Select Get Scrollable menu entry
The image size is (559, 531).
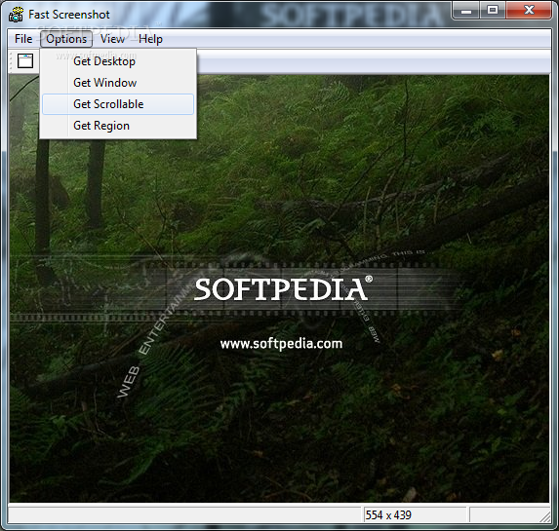118,104
